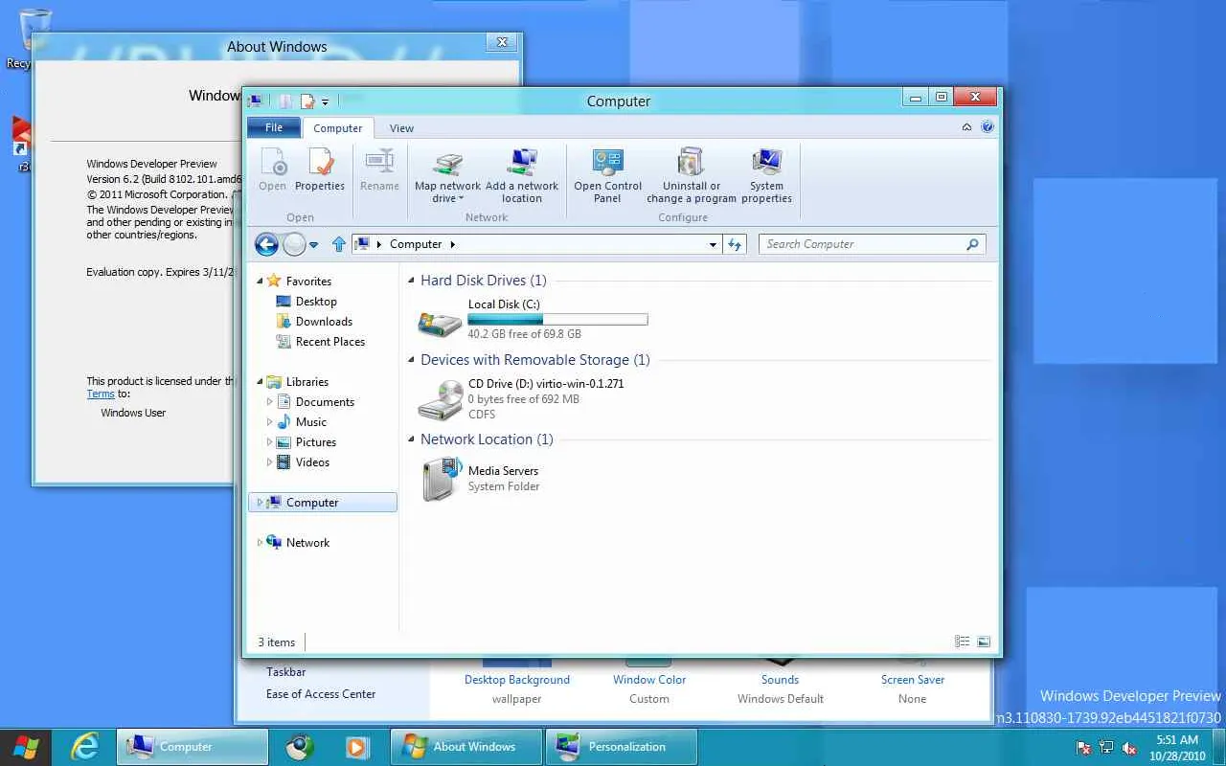The height and width of the screenshot is (766, 1226).
Task: Select the Computer ribbon tab
Action: click(338, 128)
